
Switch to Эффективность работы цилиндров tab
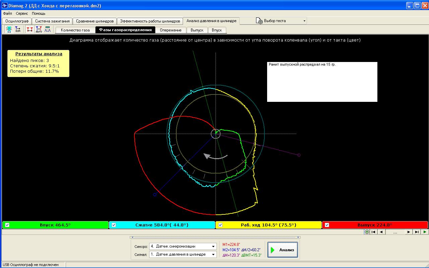coord(150,21)
